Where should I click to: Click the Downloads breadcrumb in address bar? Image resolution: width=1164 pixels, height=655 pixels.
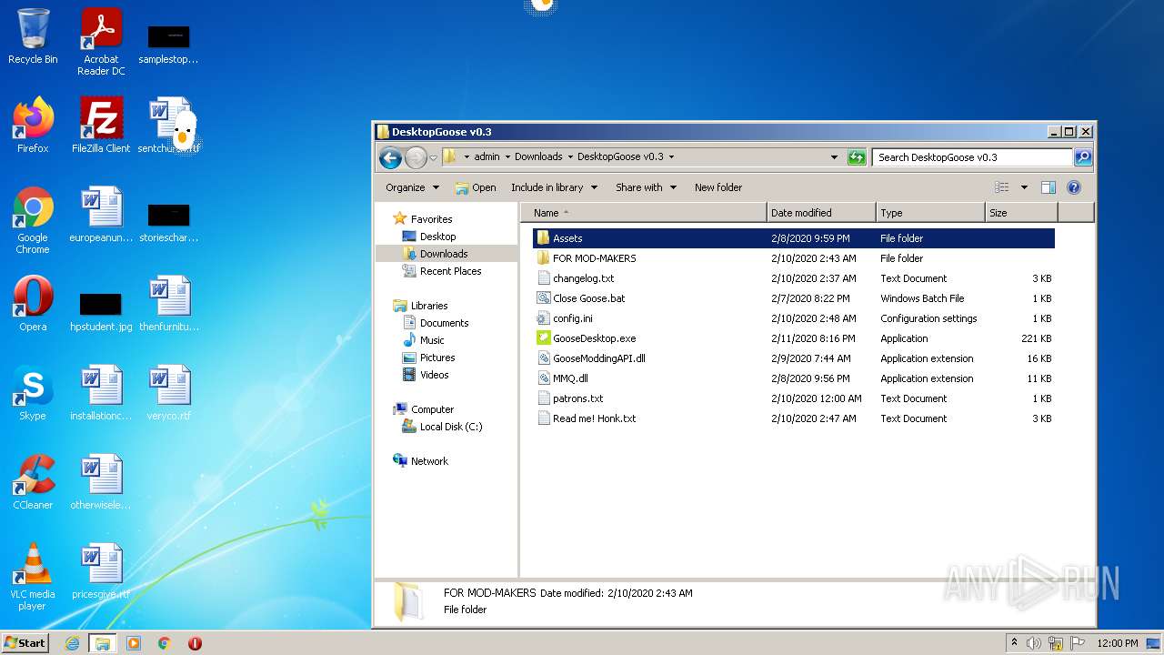(538, 156)
